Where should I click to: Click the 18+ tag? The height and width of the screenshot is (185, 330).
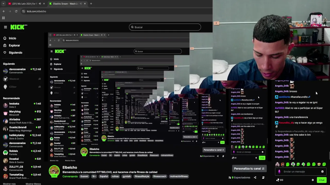click(x=94, y=177)
